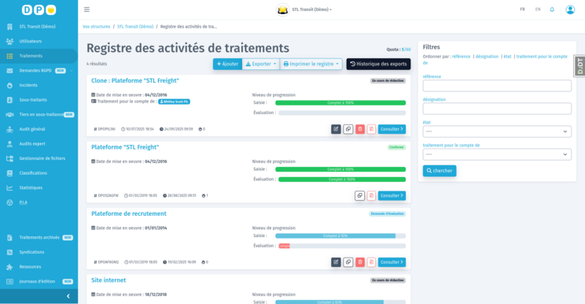Edit the Clone Plateforme STL Freight treatment
Image resolution: width=585 pixels, height=304 pixels.
point(336,129)
